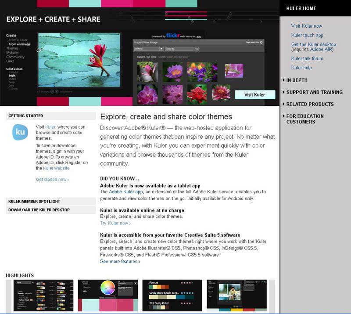Click the HIGHLIGHTS heading
The width and height of the screenshot is (351, 314).
click(20, 275)
